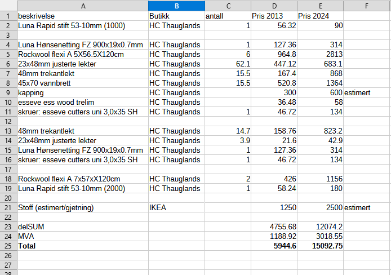Select cell with value 1188.92
Image resolution: width=391 pixels, height=275 pixels.
(274, 236)
